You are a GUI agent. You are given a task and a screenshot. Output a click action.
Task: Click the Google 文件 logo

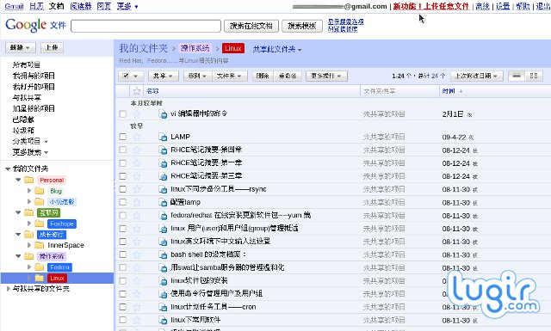click(x=35, y=25)
